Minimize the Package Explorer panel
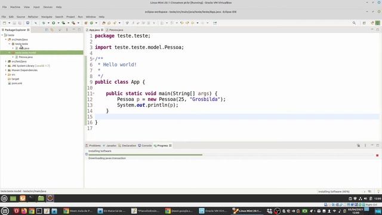This screenshot has height=215, width=382. 73,30
